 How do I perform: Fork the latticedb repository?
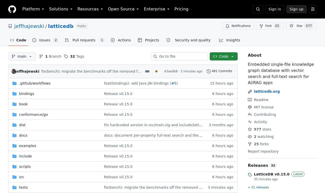click(270, 26)
